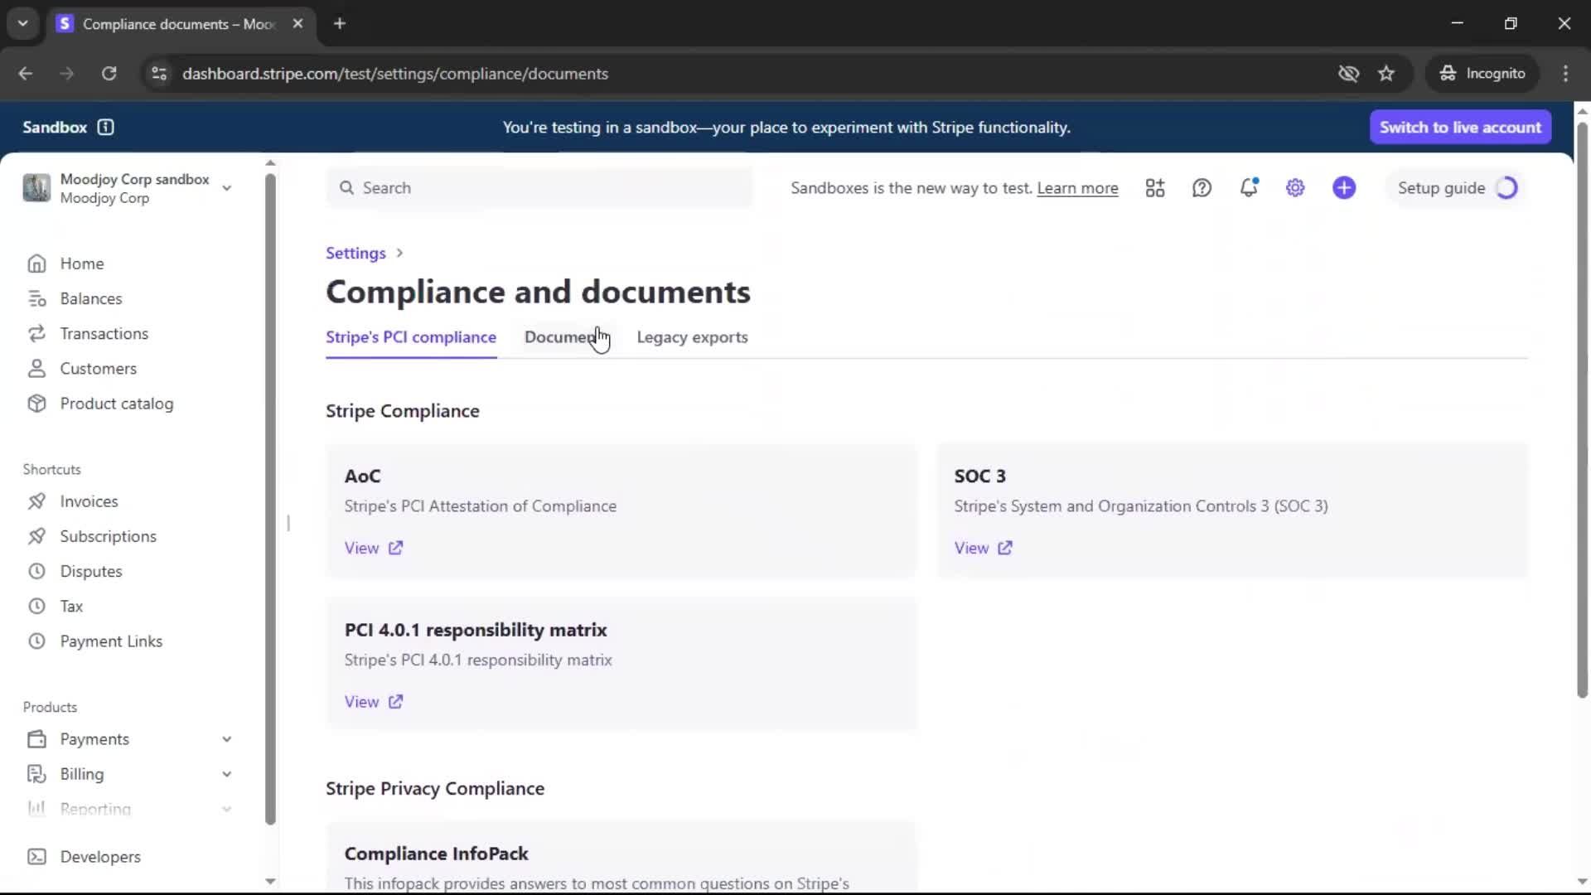Open settings via the gear icon
The width and height of the screenshot is (1591, 895).
[x=1295, y=188]
